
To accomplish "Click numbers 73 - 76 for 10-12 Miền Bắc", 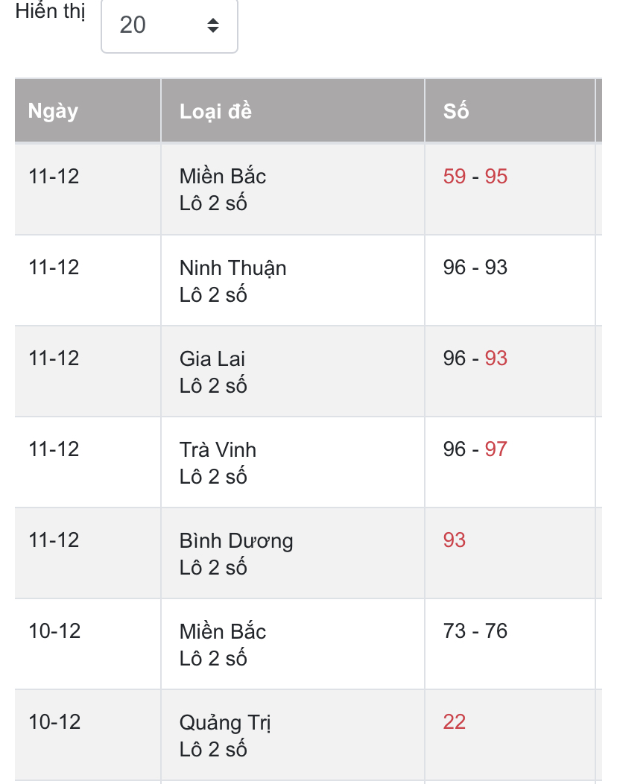I will tap(475, 631).
